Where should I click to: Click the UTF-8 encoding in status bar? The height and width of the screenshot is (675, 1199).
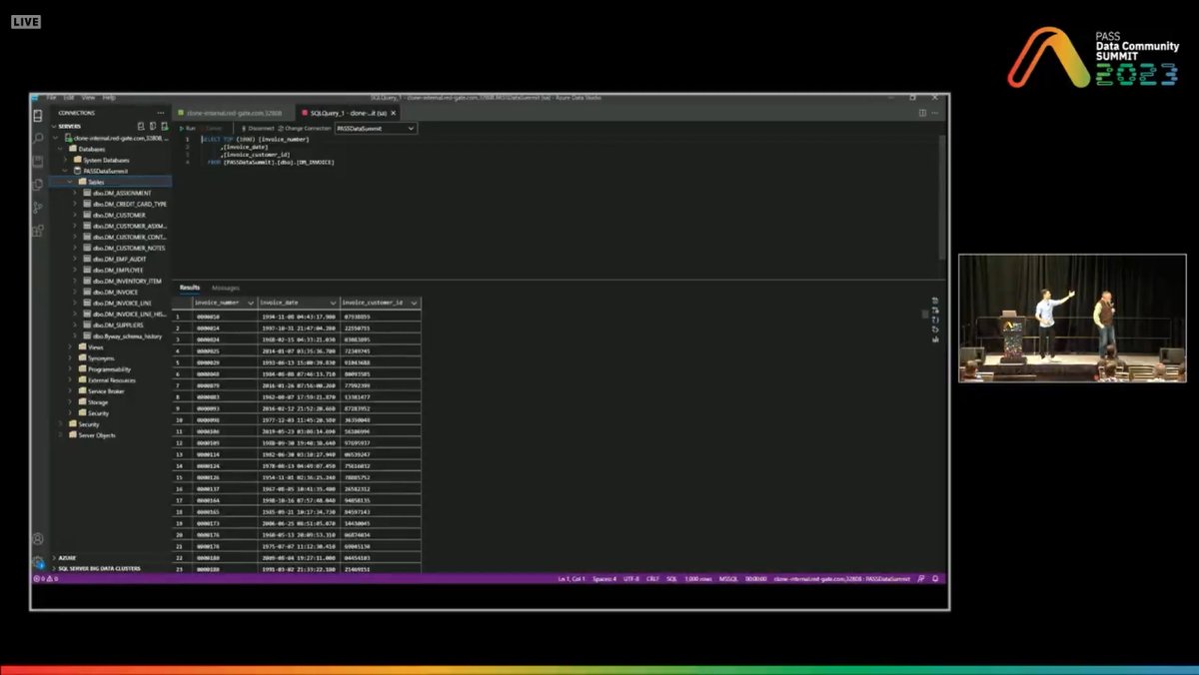pyautogui.click(x=631, y=578)
